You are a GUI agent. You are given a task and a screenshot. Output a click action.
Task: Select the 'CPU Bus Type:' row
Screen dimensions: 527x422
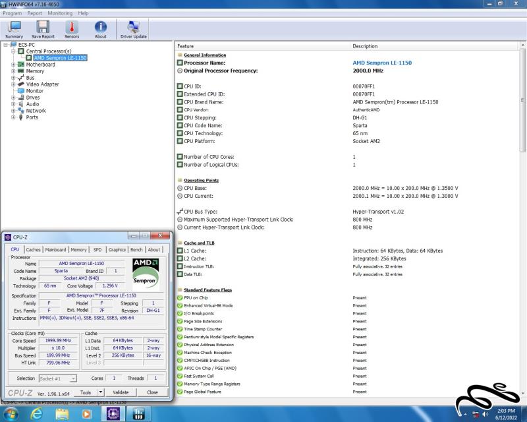point(348,212)
